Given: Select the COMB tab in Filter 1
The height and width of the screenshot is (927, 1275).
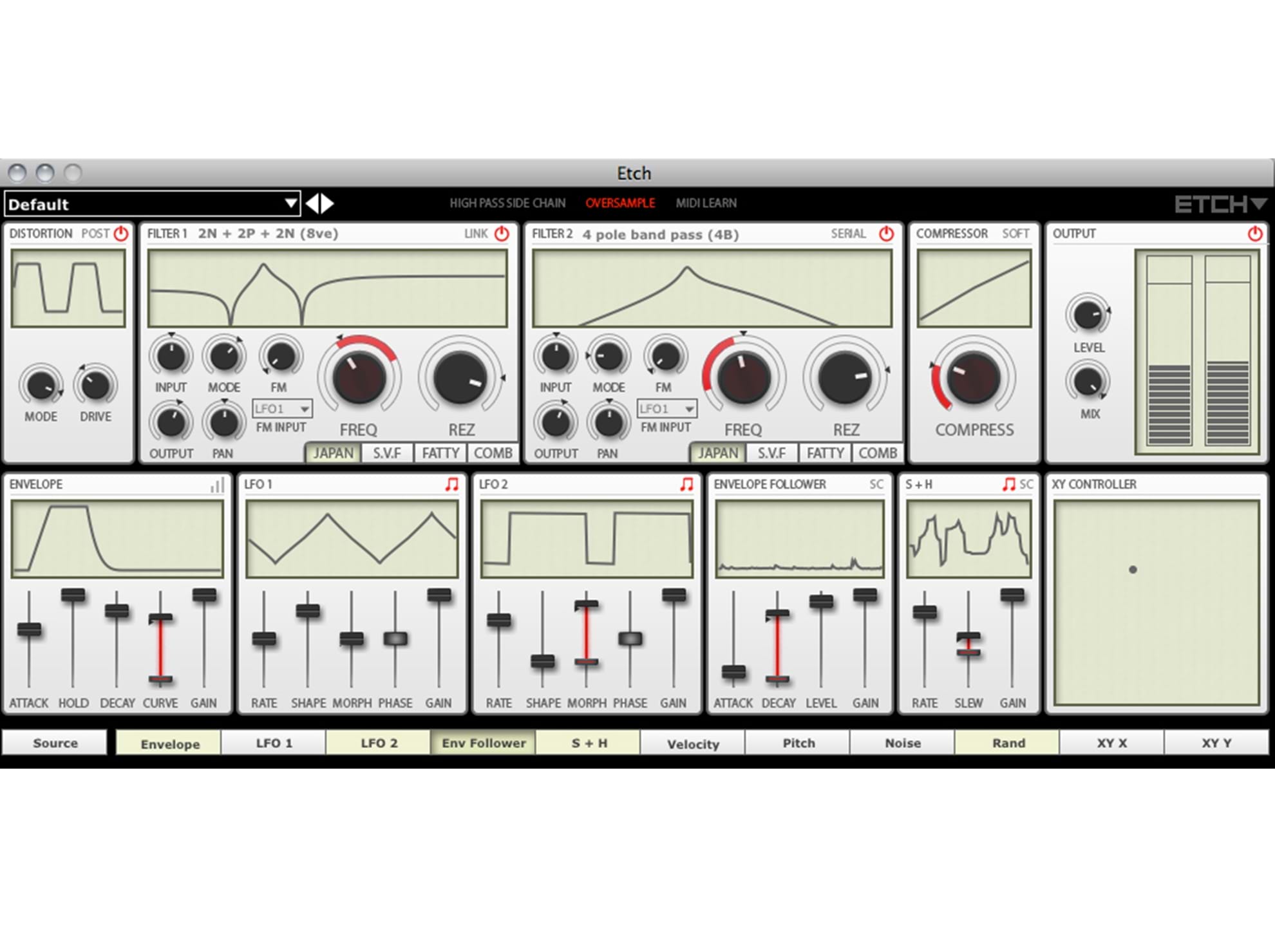Looking at the screenshot, I should (x=493, y=453).
